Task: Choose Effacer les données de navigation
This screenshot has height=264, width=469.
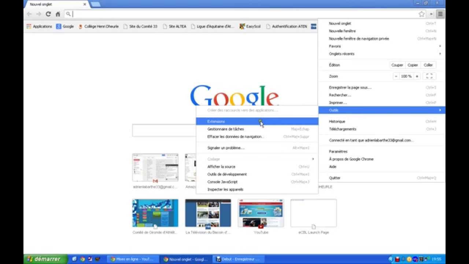Action: pos(257,136)
